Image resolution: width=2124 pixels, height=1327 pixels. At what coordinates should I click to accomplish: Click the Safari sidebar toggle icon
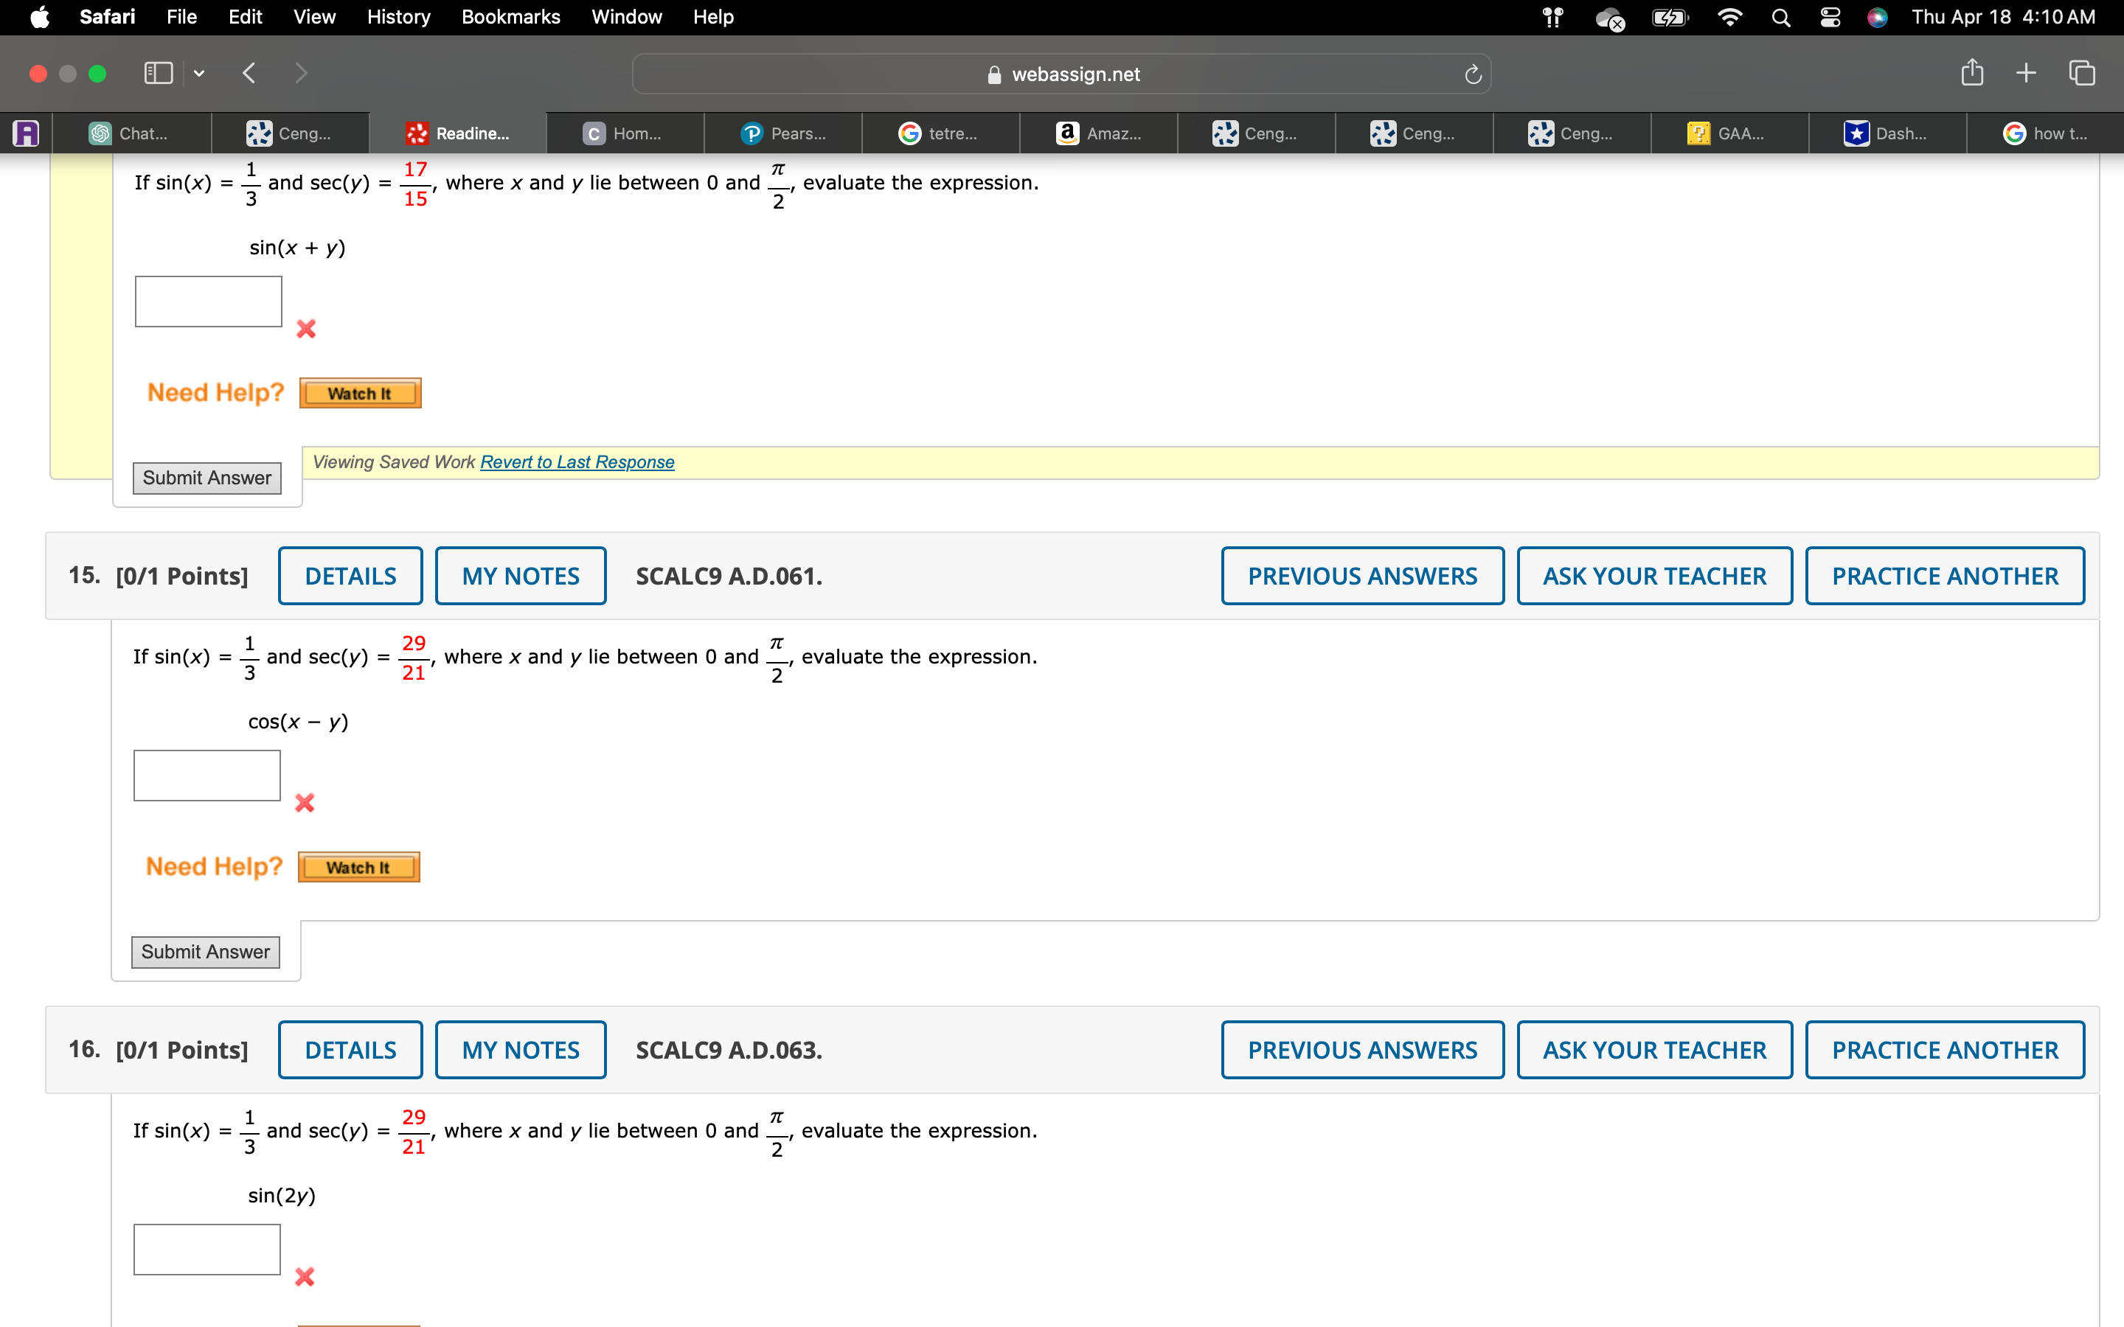(158, 73)
